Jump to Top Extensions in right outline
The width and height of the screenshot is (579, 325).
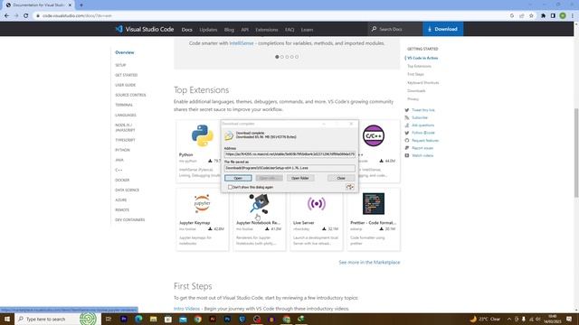point(419,66)
